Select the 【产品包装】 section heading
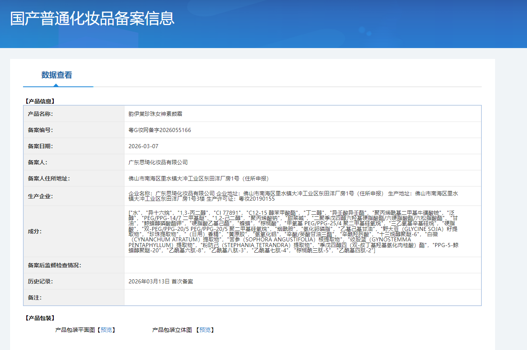Viewport: 527px width, 350px height. [39, 318]
